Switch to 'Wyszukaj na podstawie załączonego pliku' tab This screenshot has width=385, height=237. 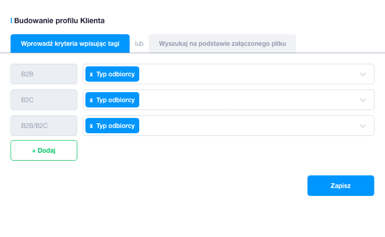pos(222,44)
